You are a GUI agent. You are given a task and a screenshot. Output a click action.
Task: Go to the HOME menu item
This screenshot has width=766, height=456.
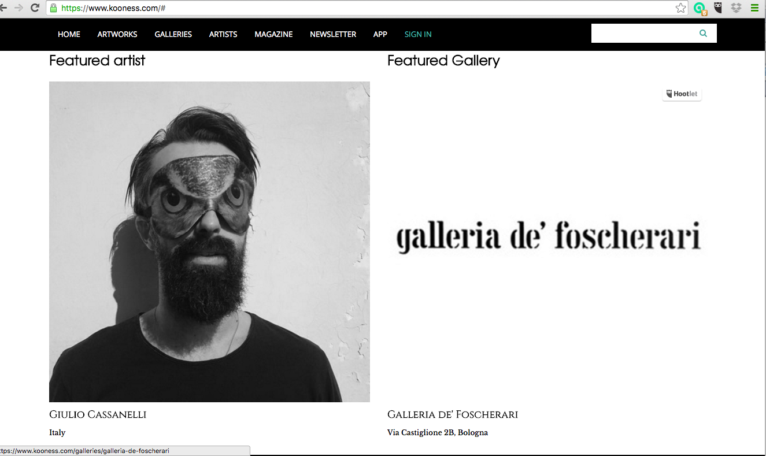pos(69,34)
